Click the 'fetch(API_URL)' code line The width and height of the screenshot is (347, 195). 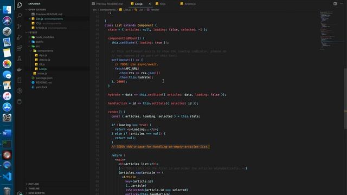click(127, 69)
